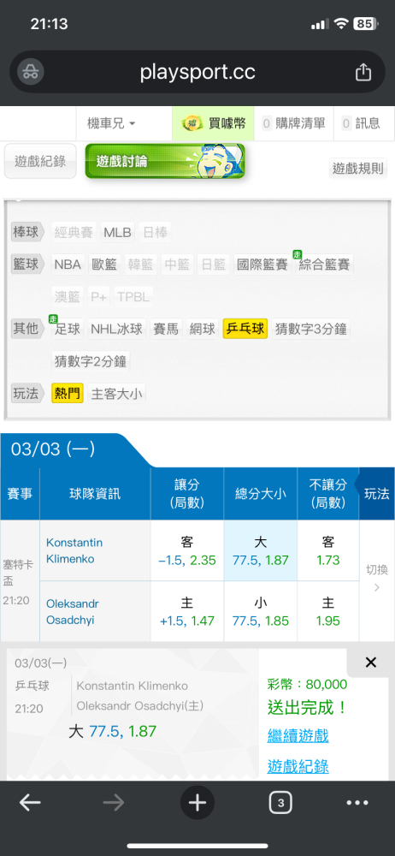395x856 pixels.
Task: Tap 不讓分 (局數) column header
Action: click(328, 494)
